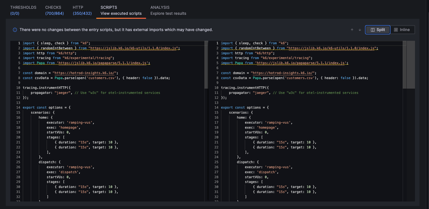Select the Scripts tab
429x209 pixels.
(121, 10)
